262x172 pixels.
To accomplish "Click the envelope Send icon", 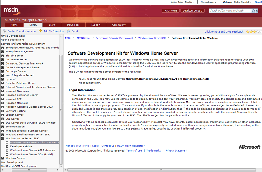I will (68, 31).
